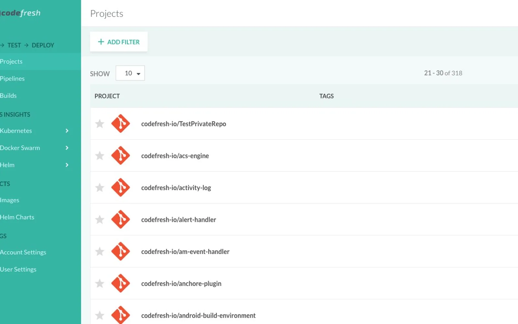Open the Show 10 rows dropdown
Screen dimensions: 518x324
click(x=130, y=73)
